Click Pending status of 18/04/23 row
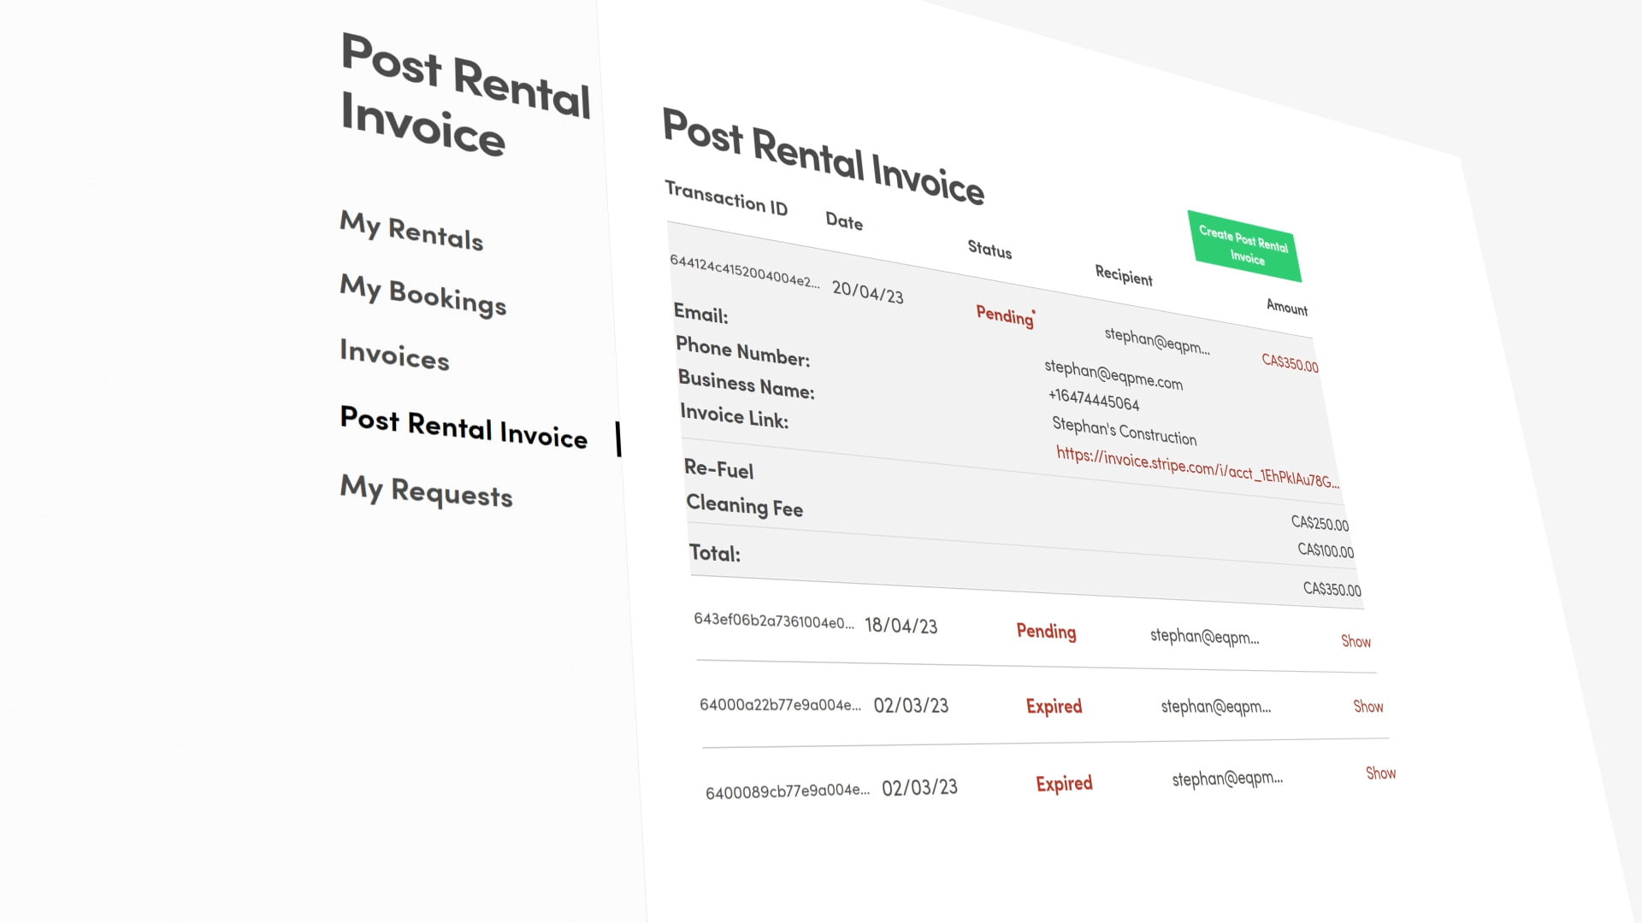The height and width of the screenshot is (923, 1642). click(1046, 632)
